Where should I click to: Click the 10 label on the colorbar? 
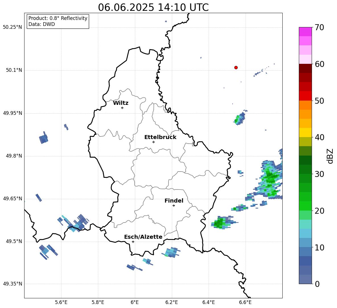pyautogui.click(x=319, y=247)
